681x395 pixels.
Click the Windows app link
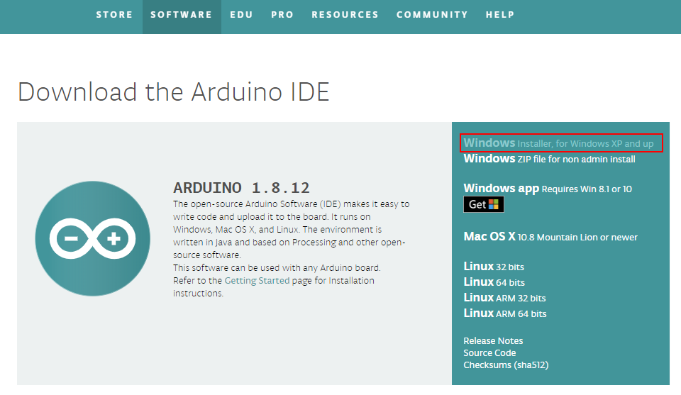click(x=548, y=189)
